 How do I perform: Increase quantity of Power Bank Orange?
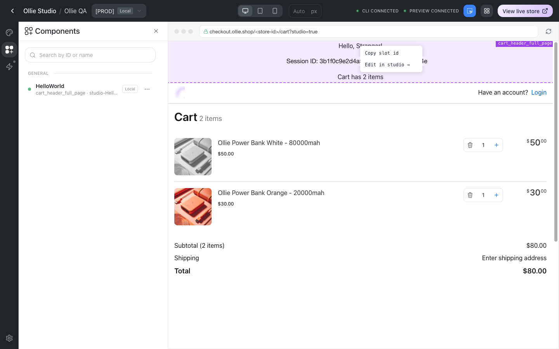497,195
